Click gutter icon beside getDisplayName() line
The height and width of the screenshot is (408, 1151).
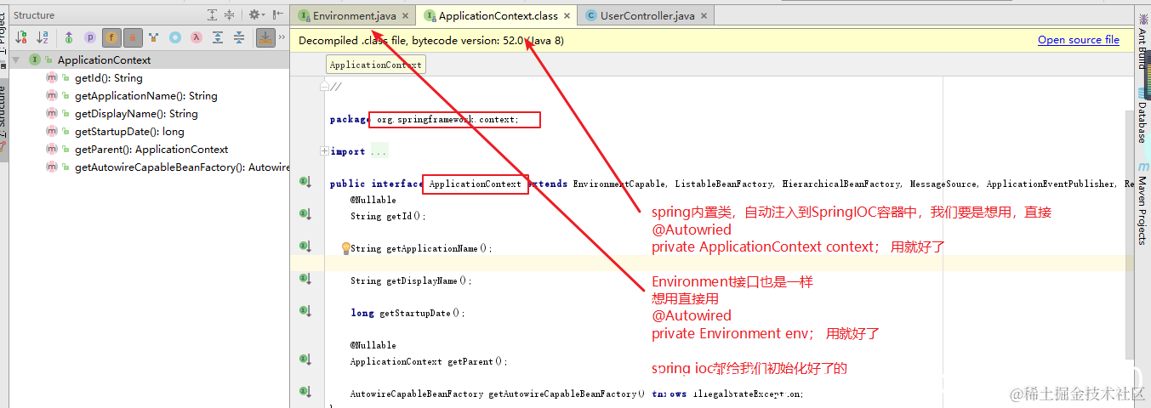305,279
